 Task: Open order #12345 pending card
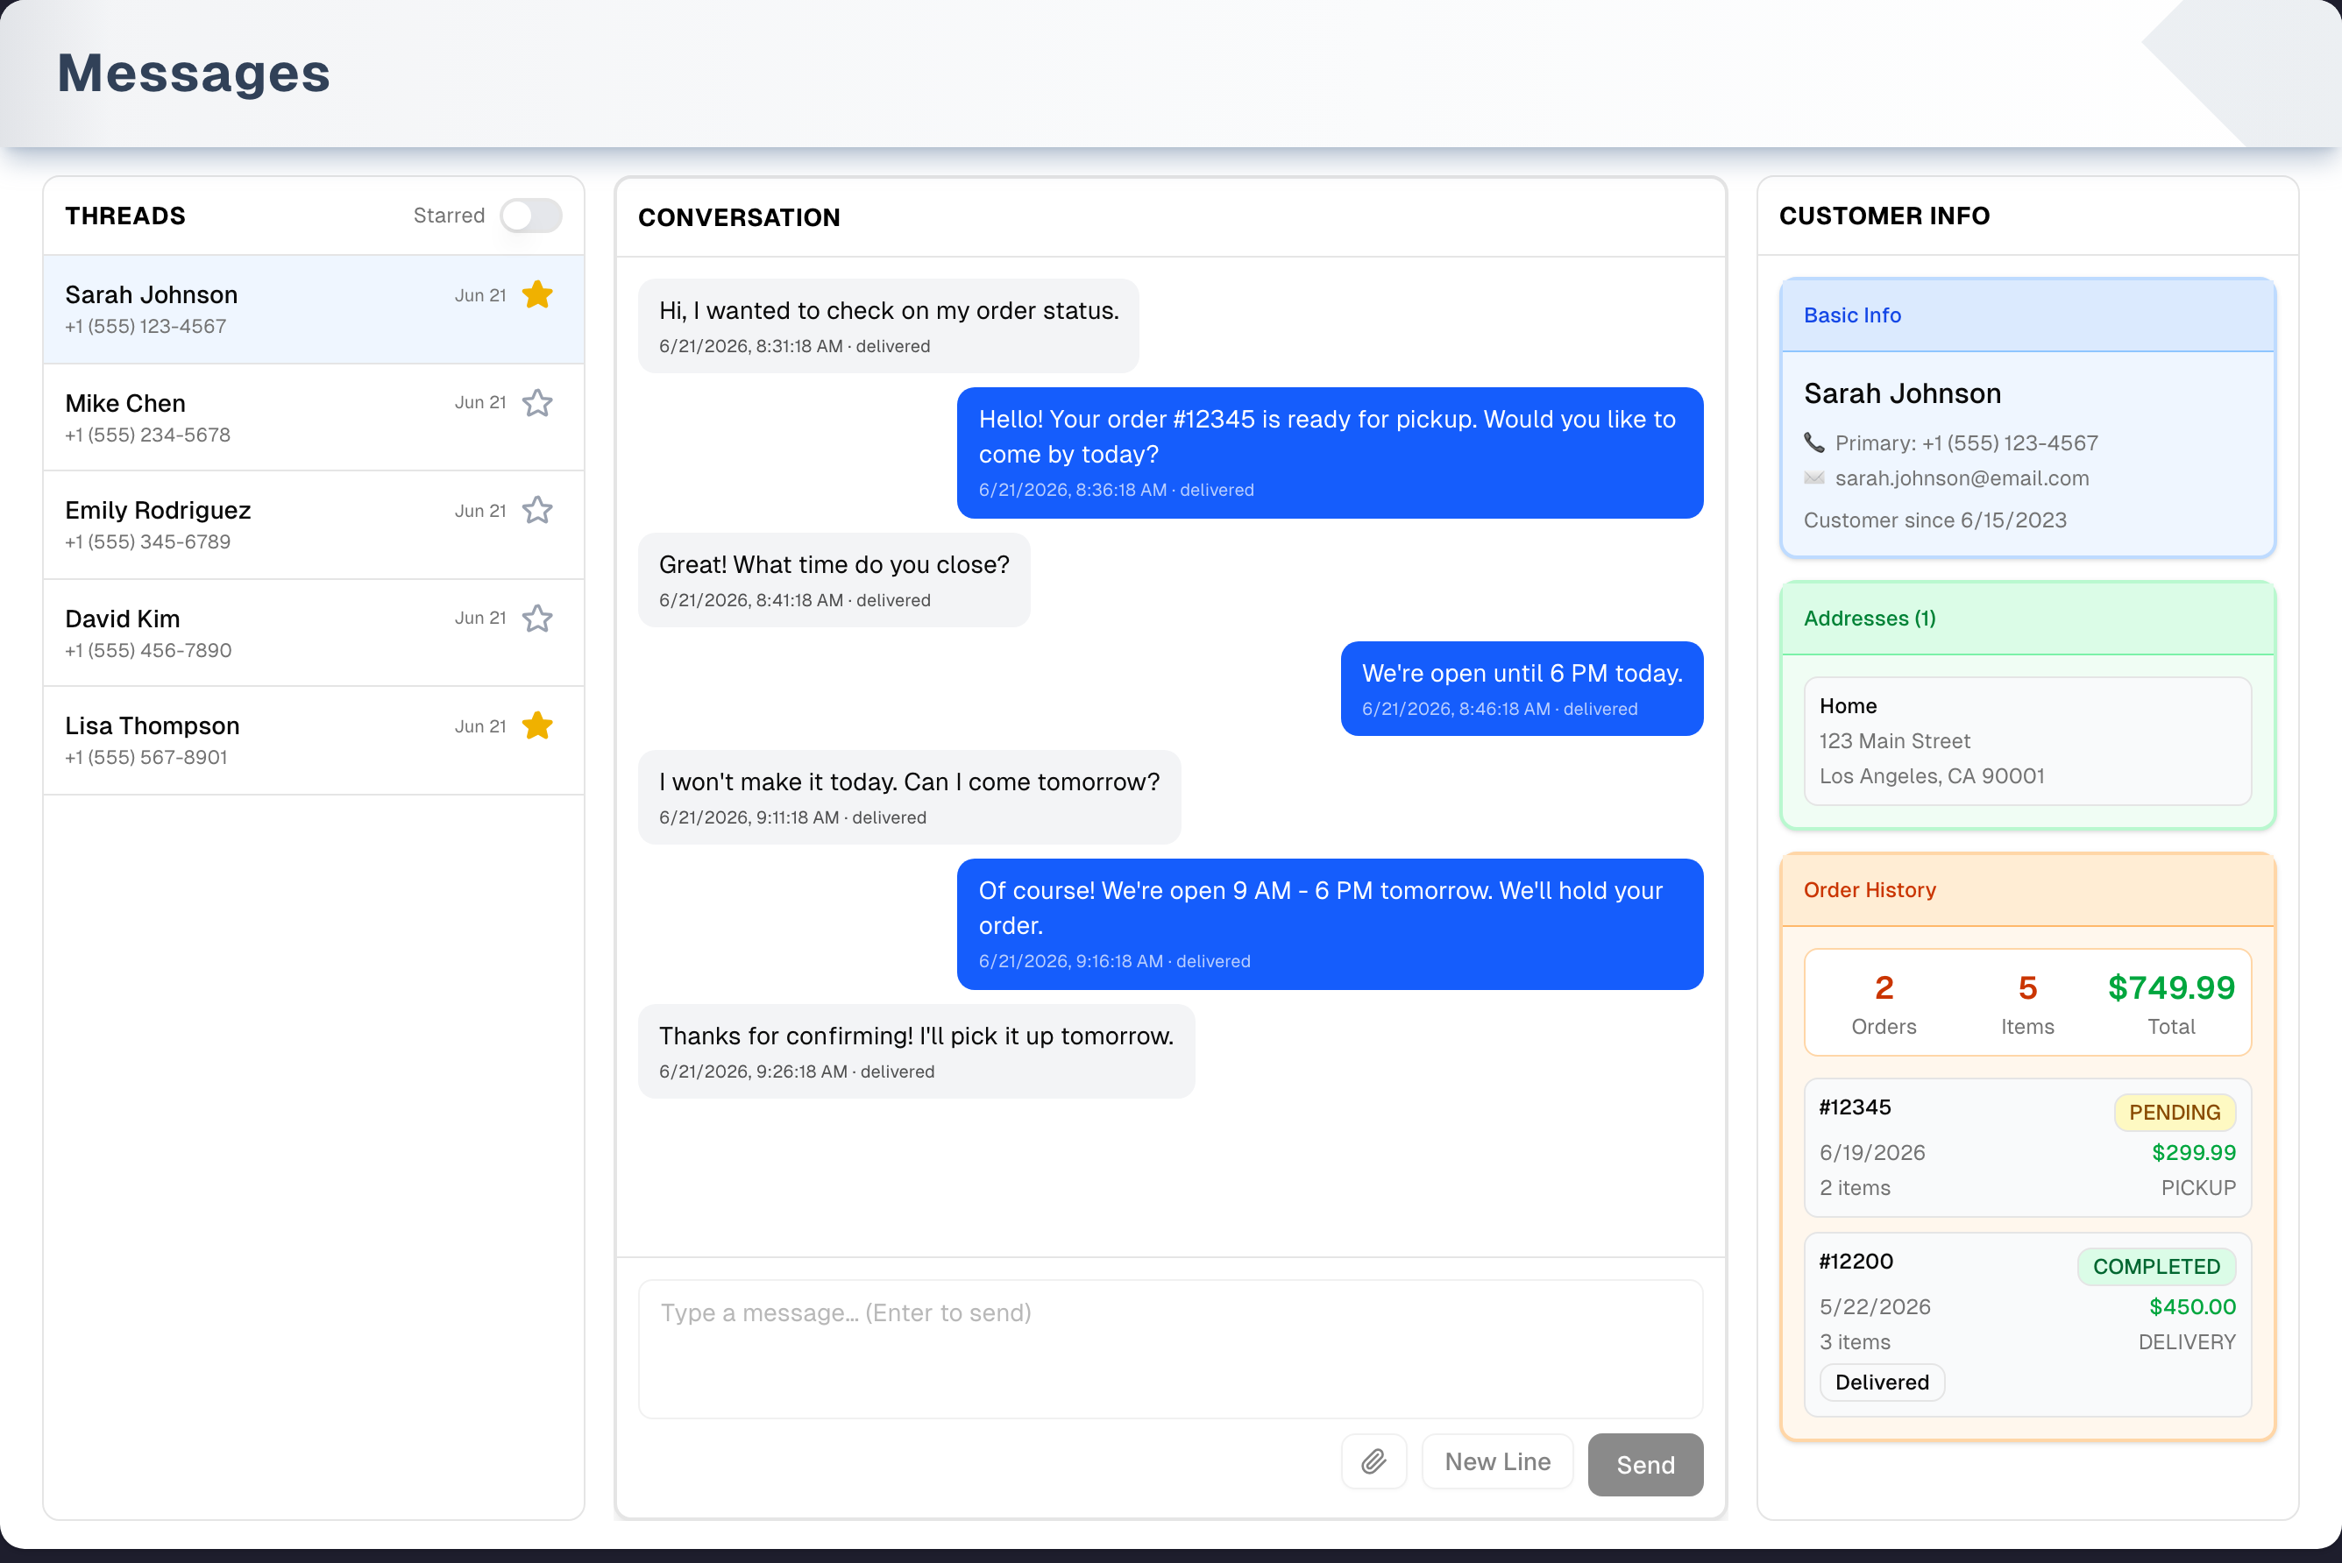click(x=2027, y=1148)
